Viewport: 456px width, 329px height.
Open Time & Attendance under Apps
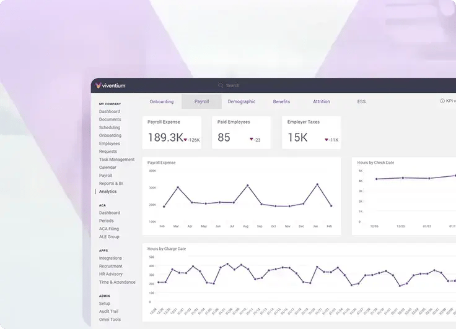point(117,282)
